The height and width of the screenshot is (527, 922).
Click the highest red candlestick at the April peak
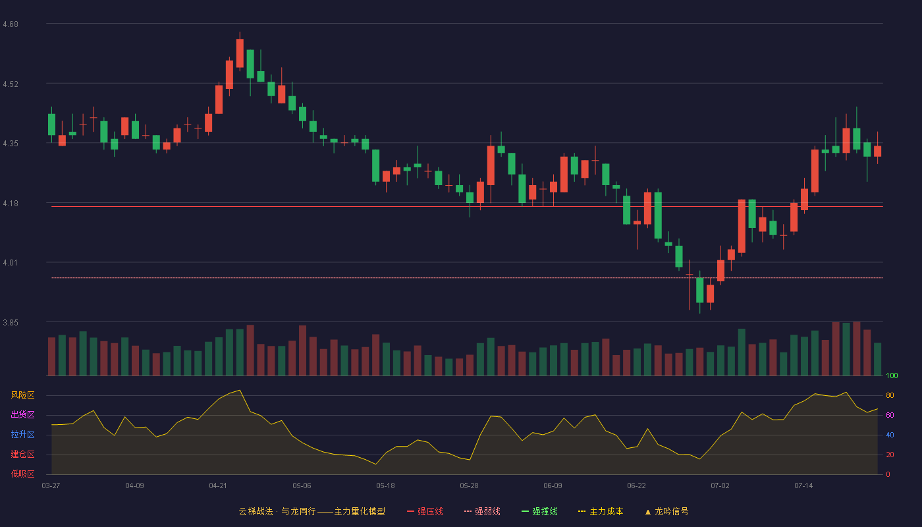tap(240, 53)
